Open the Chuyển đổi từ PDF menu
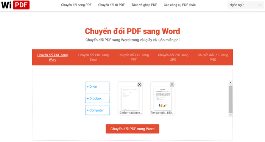The image size is (265, 142). click(111, 5)
